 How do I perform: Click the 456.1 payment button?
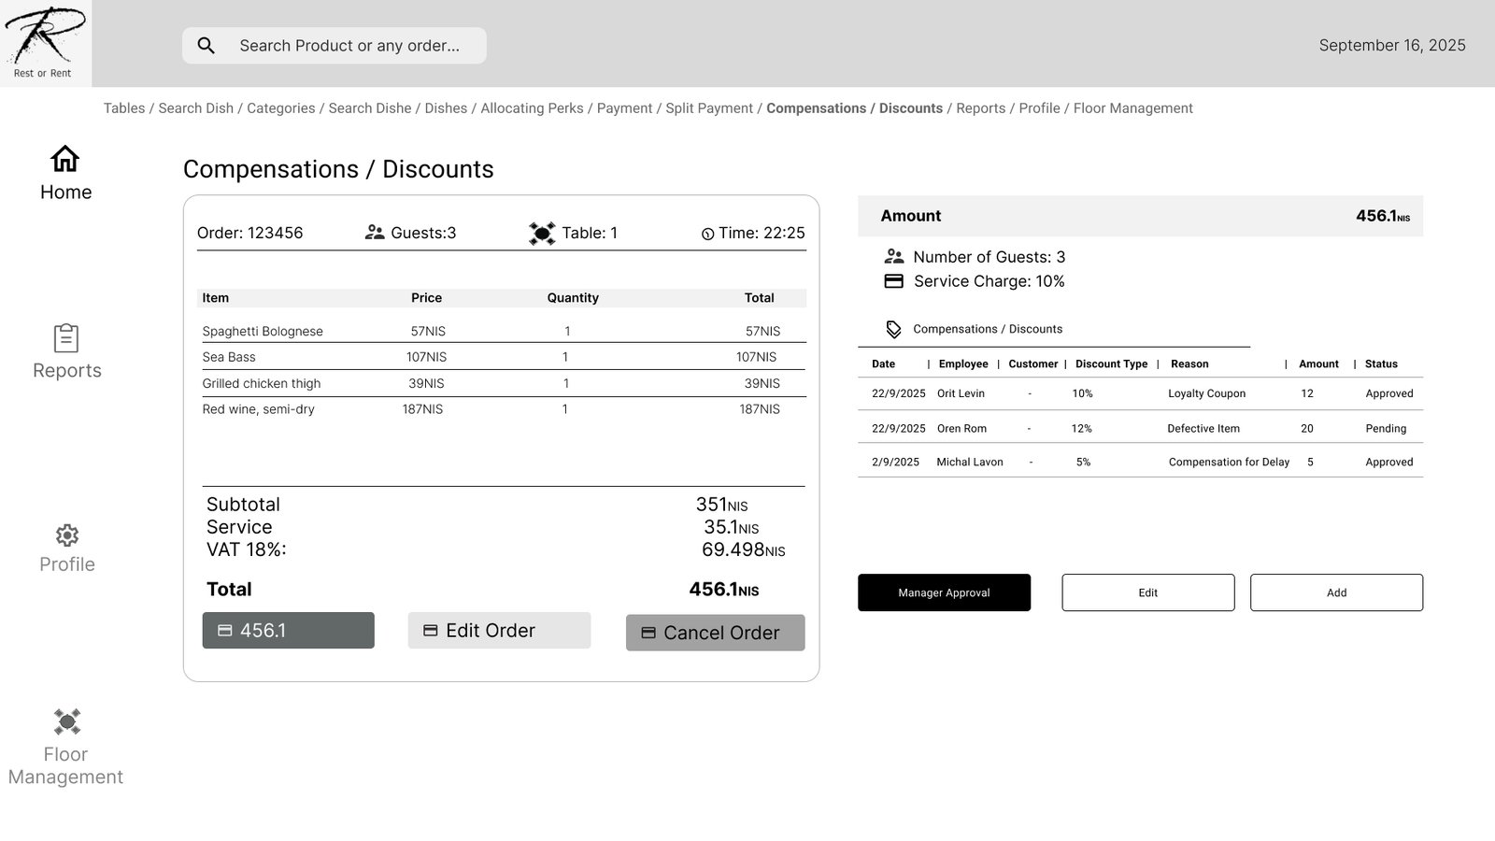click(x=288, y=631)
